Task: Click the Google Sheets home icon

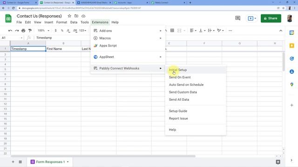Action: click(x=8, y=19)
